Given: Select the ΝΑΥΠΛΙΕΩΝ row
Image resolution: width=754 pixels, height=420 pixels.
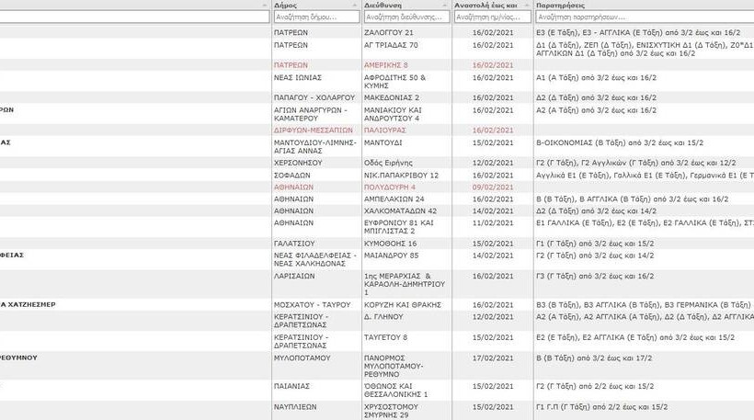Looking at the screenshot, I should click(x=296, y=406).
